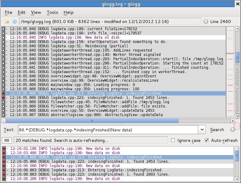Click the main view horizontal scroll left arrow
Screen dimensions: 241x183
[3, 121]
